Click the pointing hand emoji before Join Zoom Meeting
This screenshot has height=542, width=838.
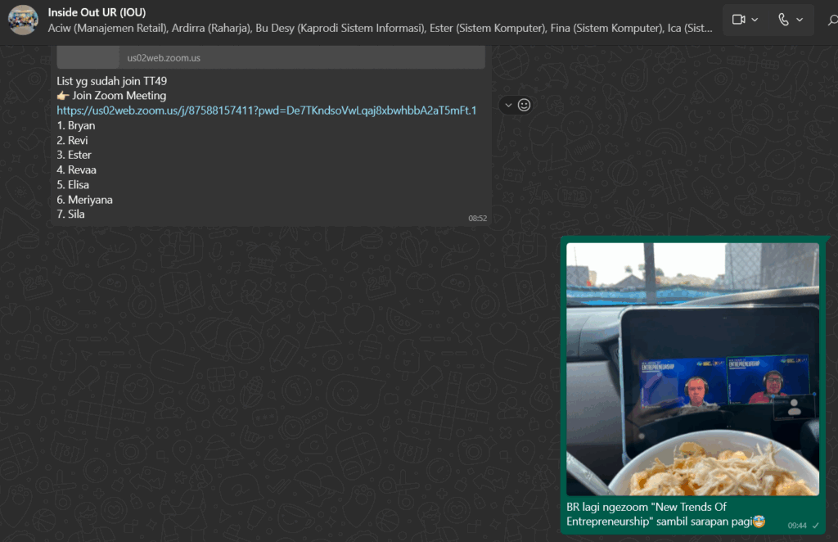[x=63, y=96]
